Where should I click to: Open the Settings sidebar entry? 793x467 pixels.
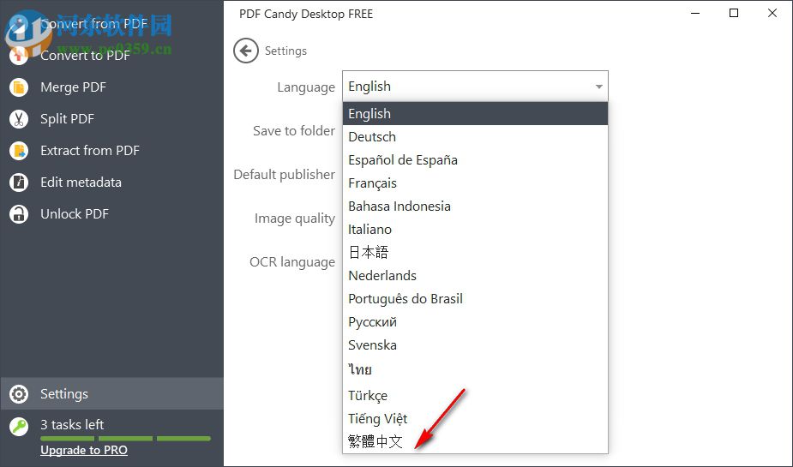click(111, 393)
